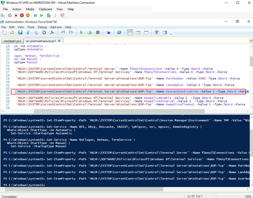Open the PowerShell ISE File menu
This screenshot has width=253, height=198.
tap(3, 27)
